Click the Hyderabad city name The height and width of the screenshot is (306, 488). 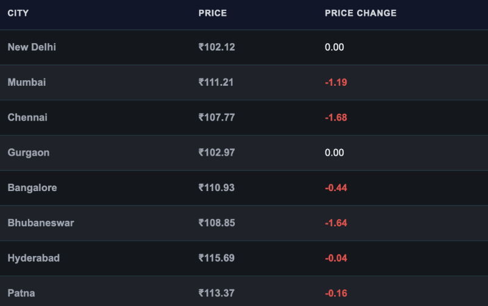tap(33, 258)
